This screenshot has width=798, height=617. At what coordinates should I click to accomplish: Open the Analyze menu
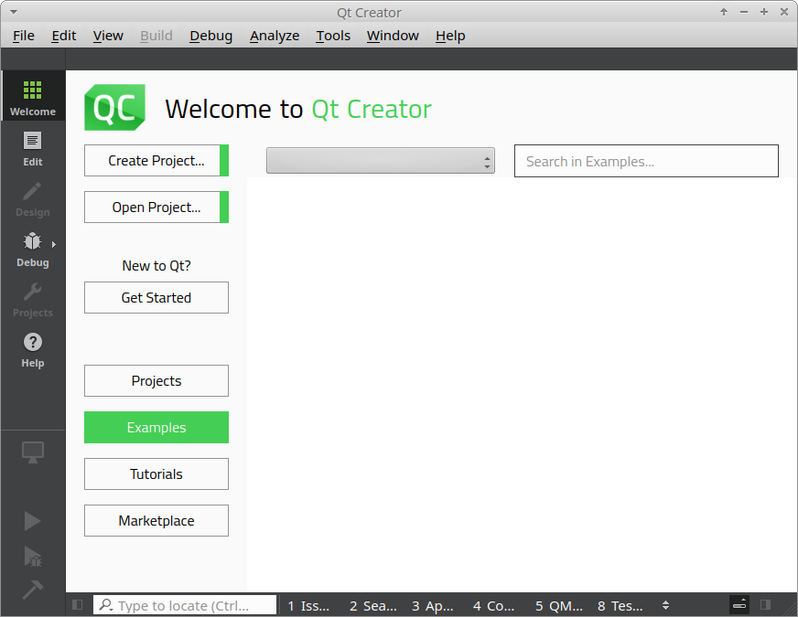tap(275, 36)
